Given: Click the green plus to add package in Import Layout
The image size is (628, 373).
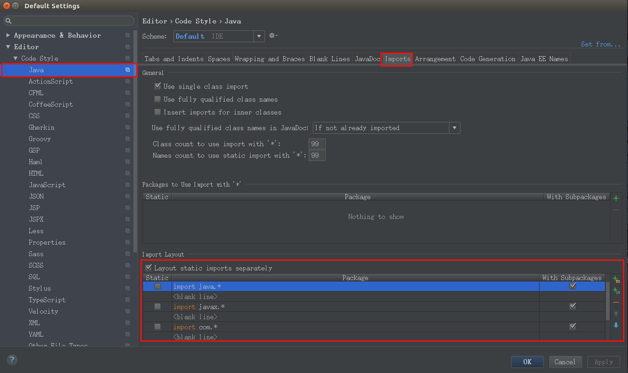Looking at the screenshot, I should tap(616, 279).
